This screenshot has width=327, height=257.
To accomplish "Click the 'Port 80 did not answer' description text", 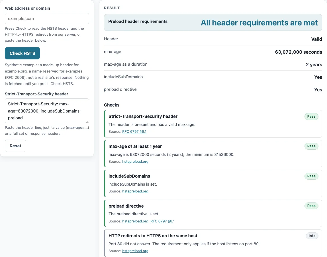I will (184, 244).
